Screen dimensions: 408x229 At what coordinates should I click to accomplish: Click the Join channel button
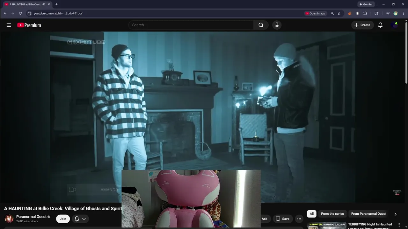[63, 219]
